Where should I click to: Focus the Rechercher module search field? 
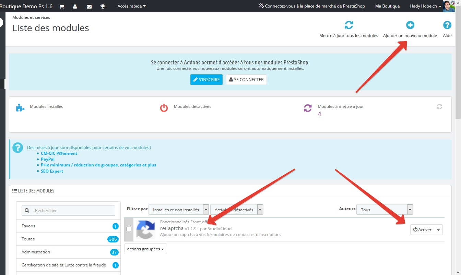(74, 210)
